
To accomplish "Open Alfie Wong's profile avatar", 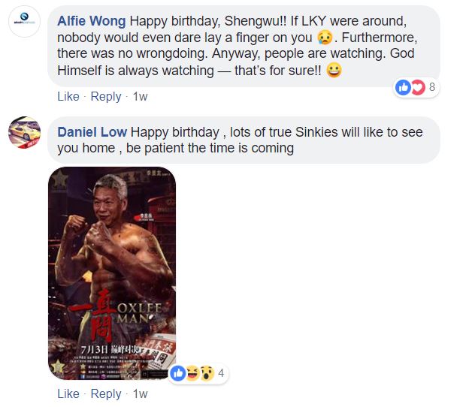I will pyautogui.click(x=24, y=21).
